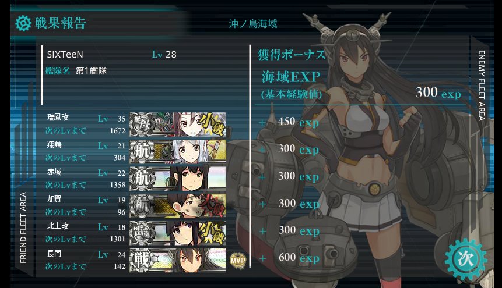
Task: Select 赤城 ship banner thumbnail
Action: (x=178, y=179)
